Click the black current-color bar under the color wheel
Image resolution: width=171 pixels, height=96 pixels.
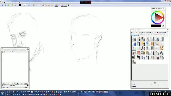tap(156, 26)
